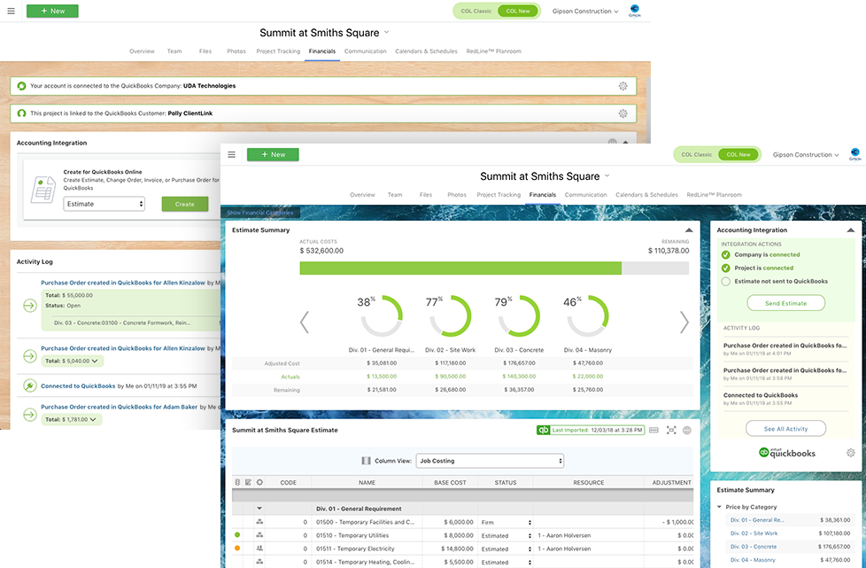The height and width of the screenshot is (568, 866).
Task: Click arrow icon beside $55,000.00 purchase order
Action: pos(30,306)
